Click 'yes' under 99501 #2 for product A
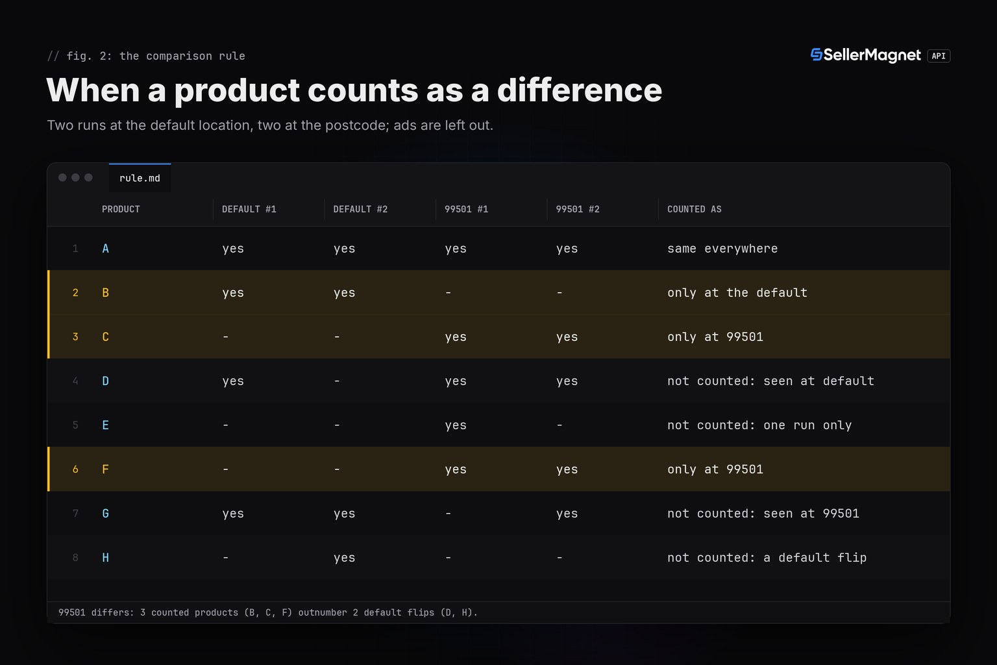 pyautogui.click(x=567, y=249)
